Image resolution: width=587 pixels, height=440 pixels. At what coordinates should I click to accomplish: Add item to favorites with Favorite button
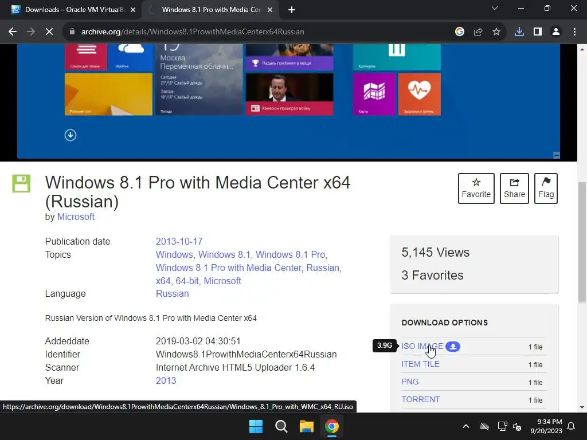[476, 188]
